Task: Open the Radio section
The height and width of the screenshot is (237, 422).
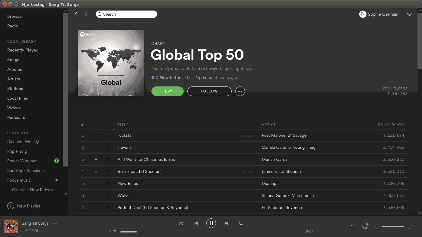Action: [x=13, y=26]
